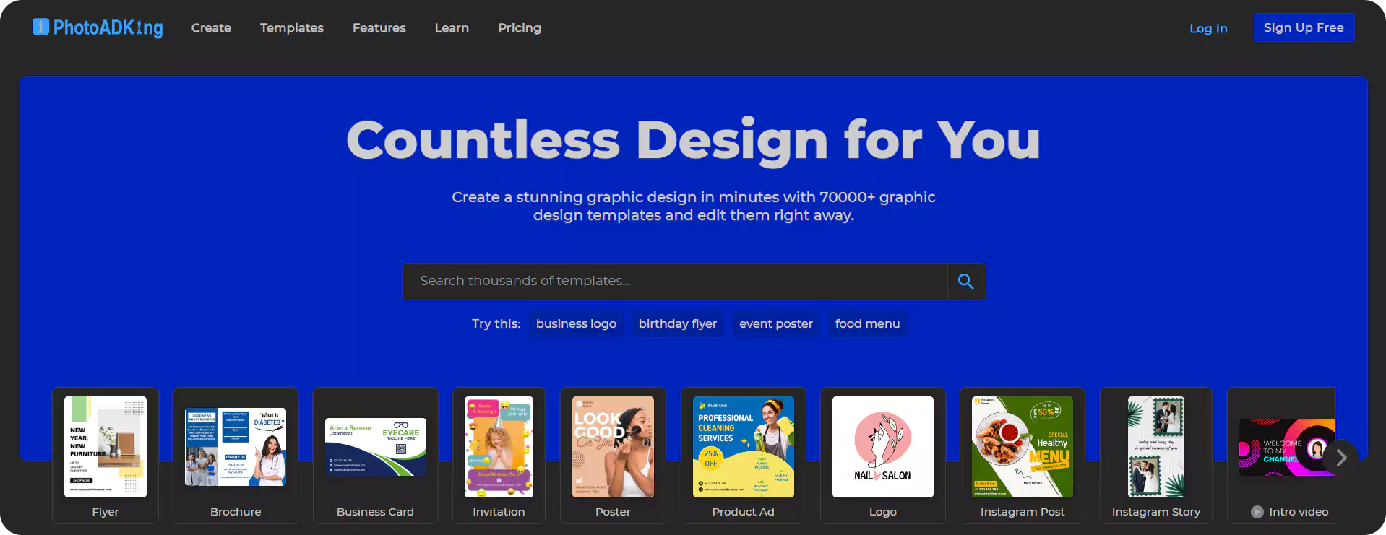Open the Learn menu

[452, 27]
